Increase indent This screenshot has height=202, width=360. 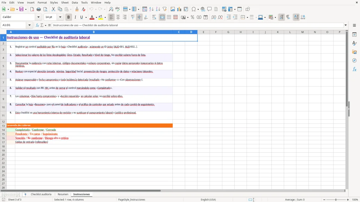(x=229, y=17)
